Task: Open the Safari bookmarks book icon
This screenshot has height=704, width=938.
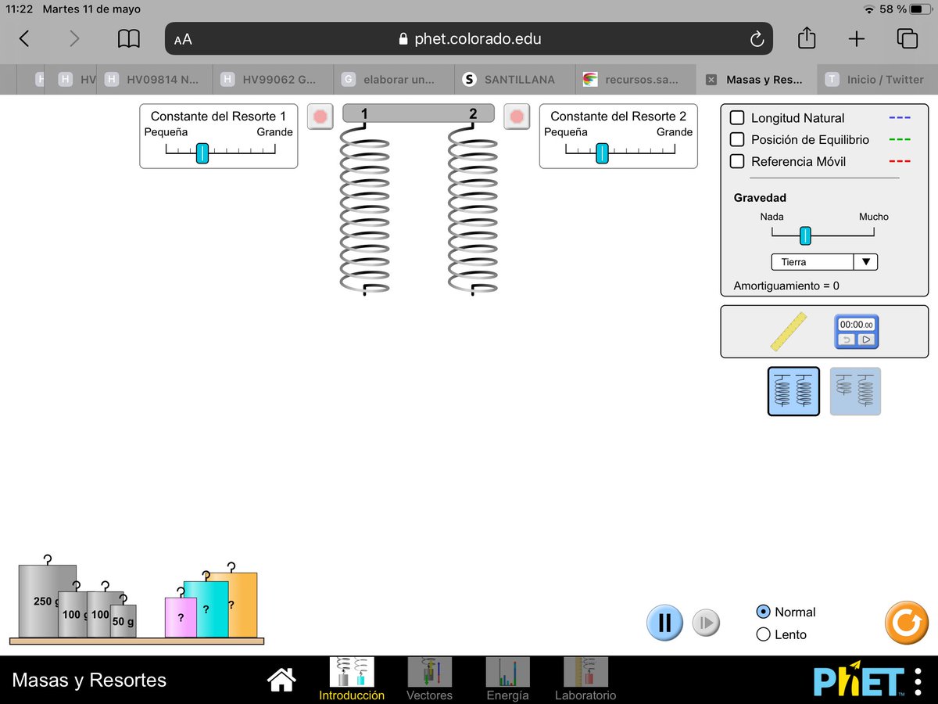Action: click(129, 38)
